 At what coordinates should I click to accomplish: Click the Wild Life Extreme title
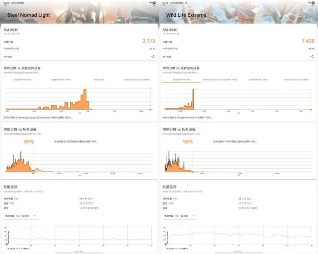click(x=186, y=15)
